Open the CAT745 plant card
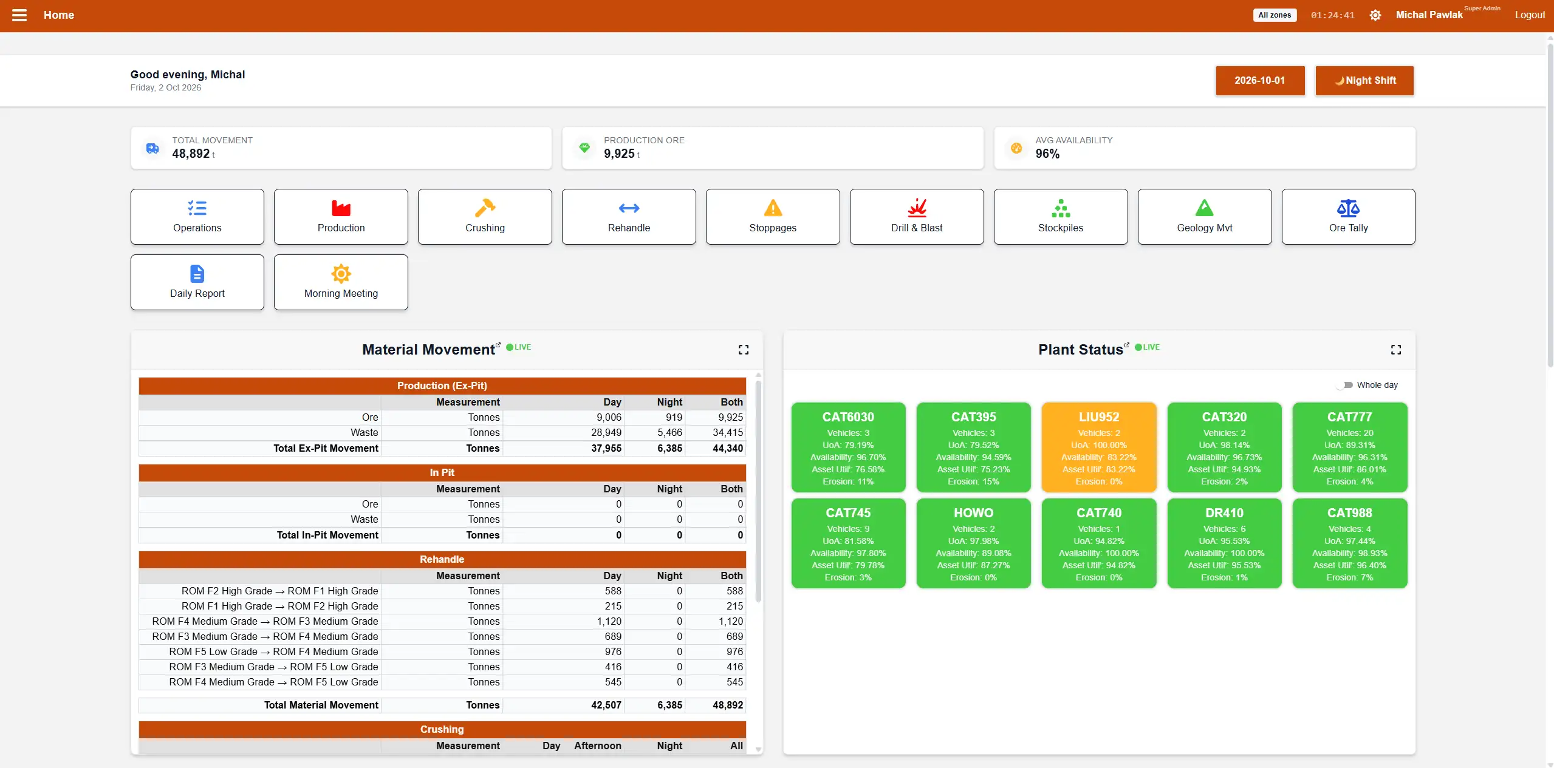Screen dimensions: 1554x768 coord(848,543)
